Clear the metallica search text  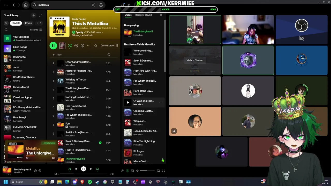(93, 5)
